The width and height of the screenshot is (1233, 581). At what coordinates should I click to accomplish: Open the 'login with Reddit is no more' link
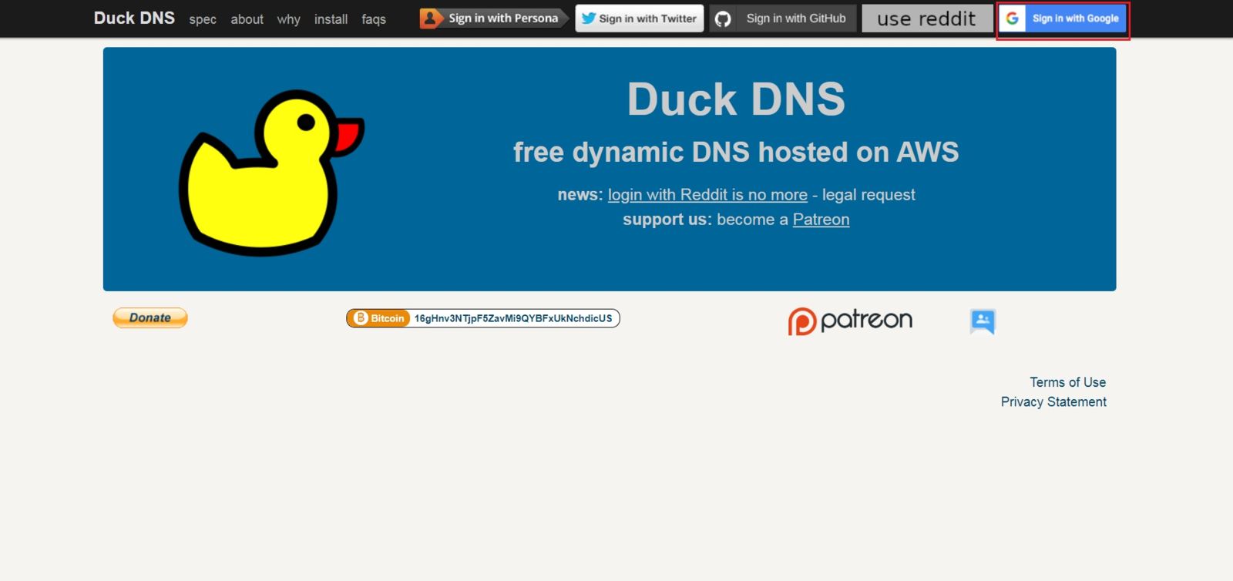(707, 195)
